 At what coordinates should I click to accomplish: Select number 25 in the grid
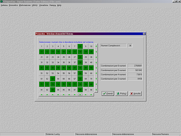pos(64,57)
